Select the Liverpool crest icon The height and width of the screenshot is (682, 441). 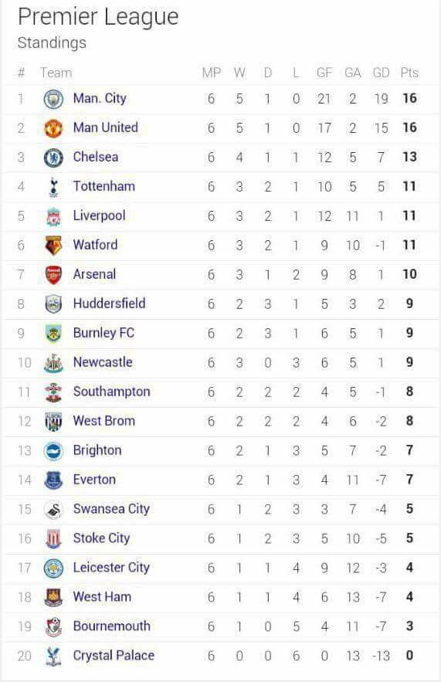(53, 216)
